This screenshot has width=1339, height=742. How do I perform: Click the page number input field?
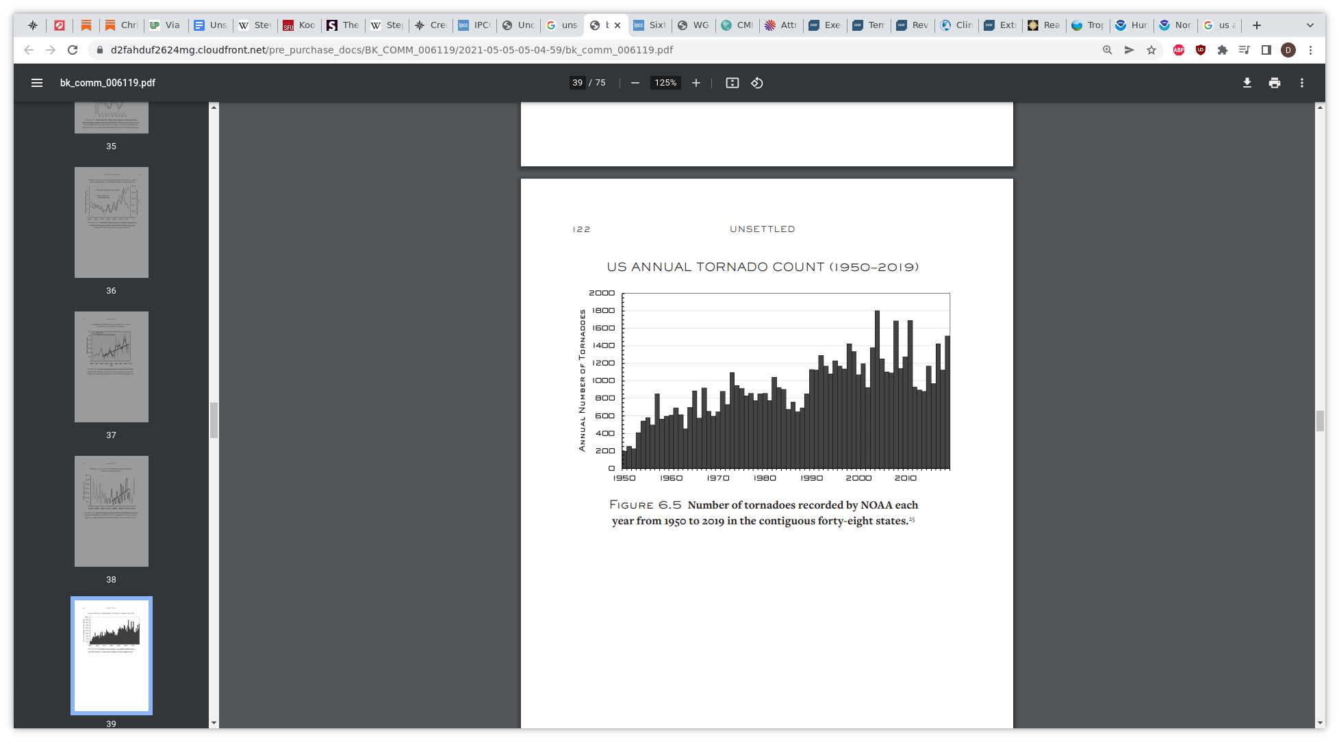click(577, 83)
